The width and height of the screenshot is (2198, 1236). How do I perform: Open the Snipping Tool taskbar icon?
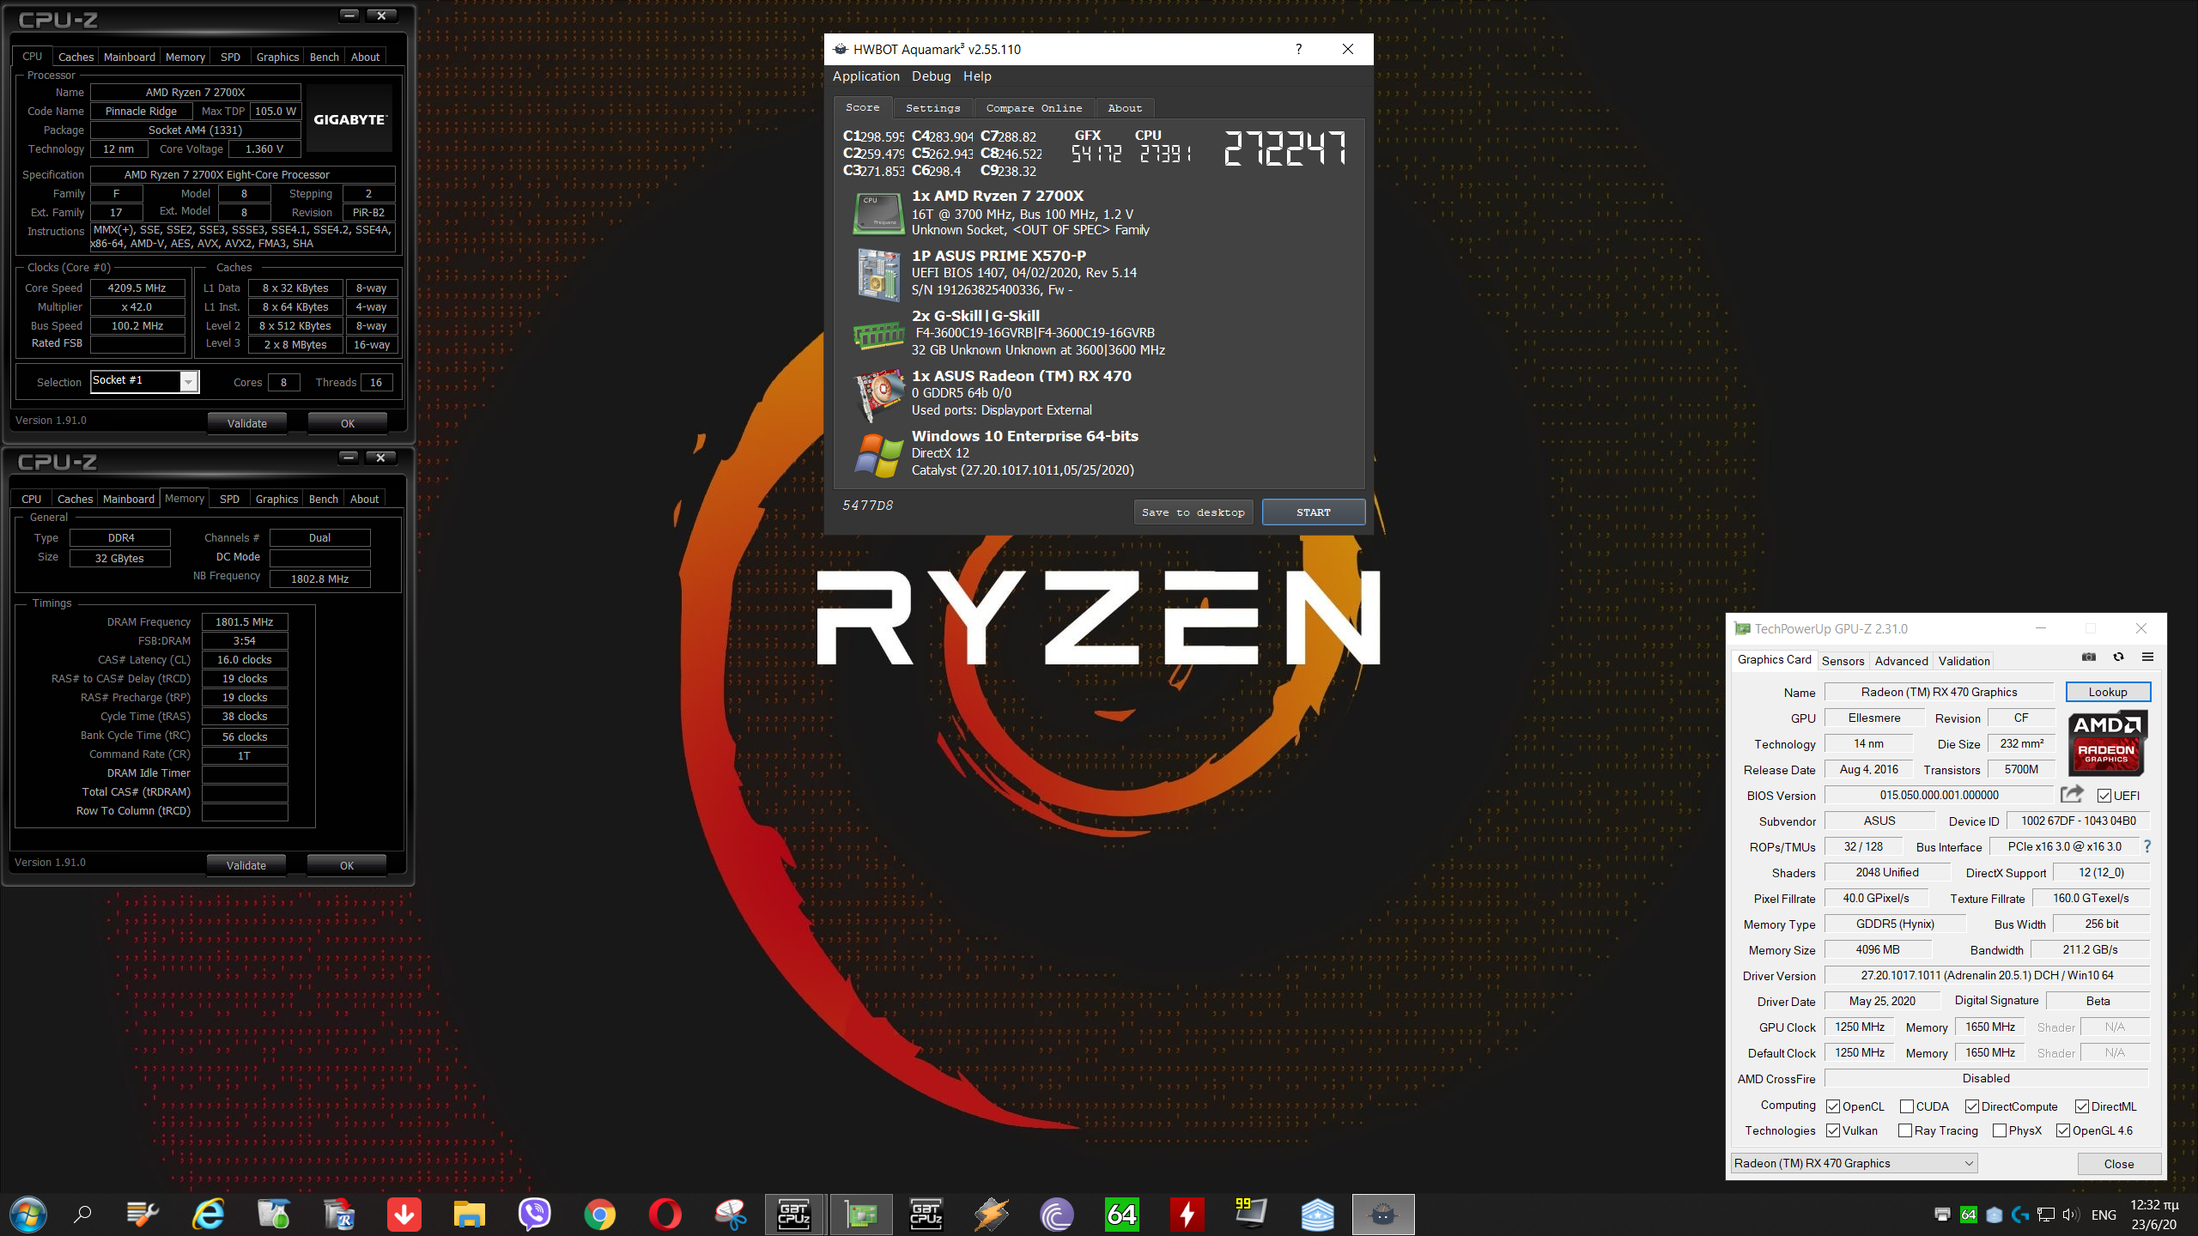pyautogui.click(x=731, y=1214)
